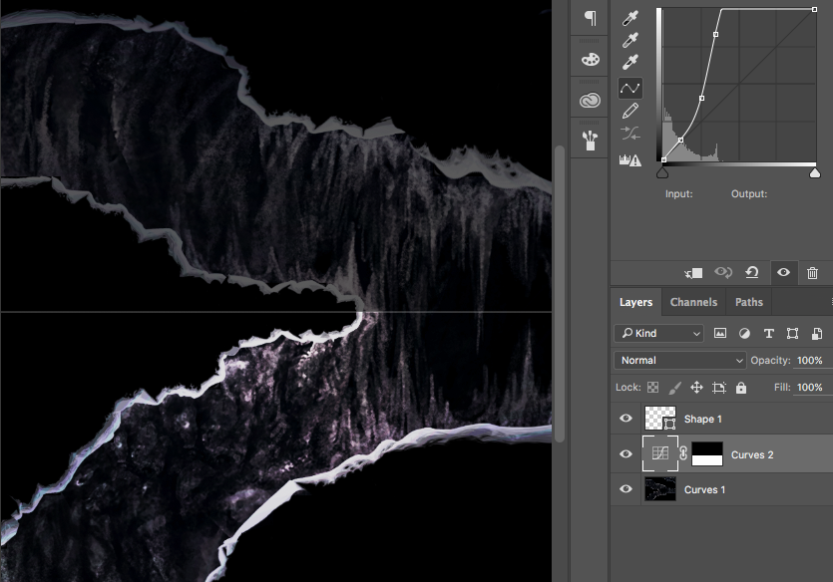Open the Paragraph panel icon
This screenshot has height=582, width=833.
click(590, 18)
